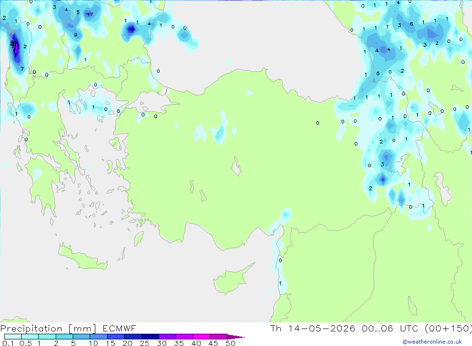The width and height of the screenshot is (472, 346).
Task: Click the '9' precipitation value on the map
Action: (76, 35)
